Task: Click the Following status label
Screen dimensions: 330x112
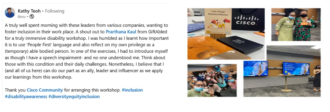Action: pos(55,11)
